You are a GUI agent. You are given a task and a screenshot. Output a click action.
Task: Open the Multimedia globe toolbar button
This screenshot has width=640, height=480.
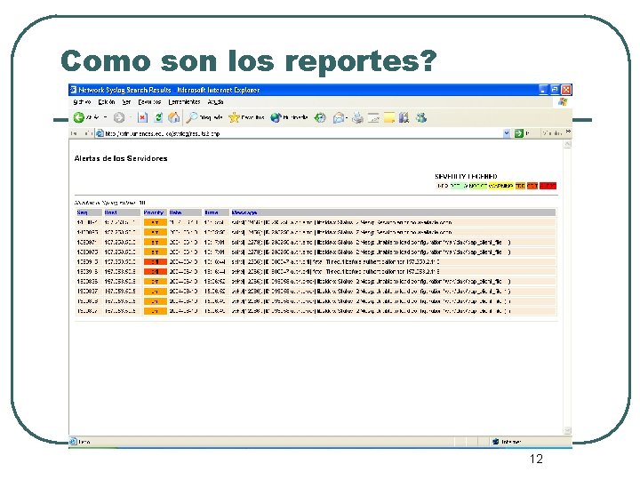click(289, 117)
